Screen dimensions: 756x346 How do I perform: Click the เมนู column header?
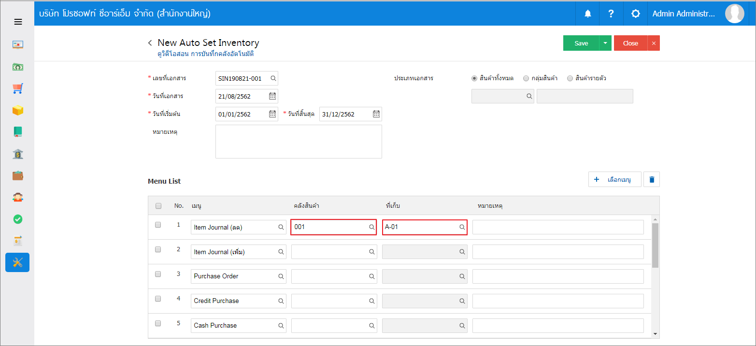point(196,206)
